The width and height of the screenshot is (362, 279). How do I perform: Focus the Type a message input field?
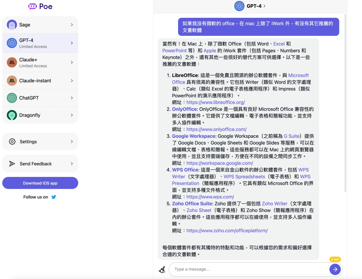pyautogui.click(x=250, y=269)
